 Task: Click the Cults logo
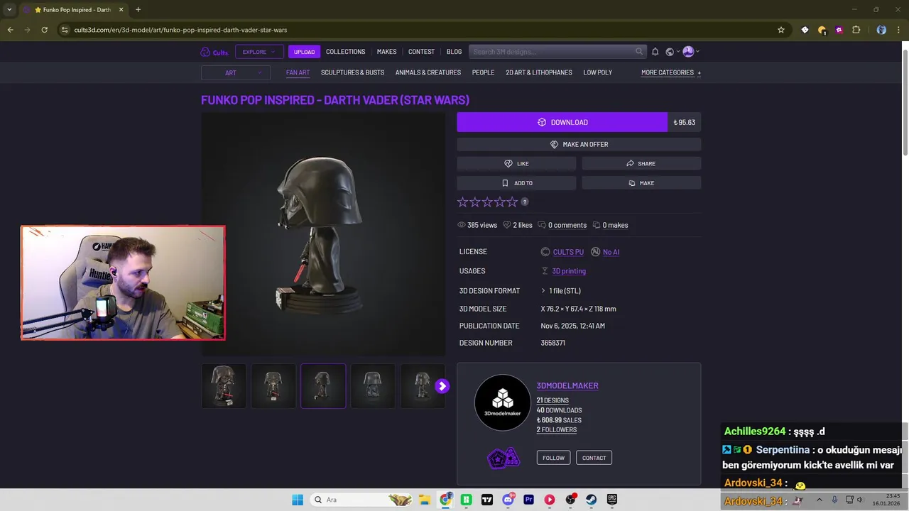[214, 52]
